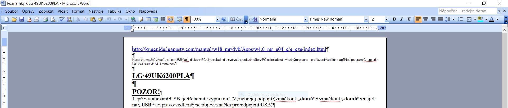
Task: Open the Okno menu
Action: coord(130,11)
